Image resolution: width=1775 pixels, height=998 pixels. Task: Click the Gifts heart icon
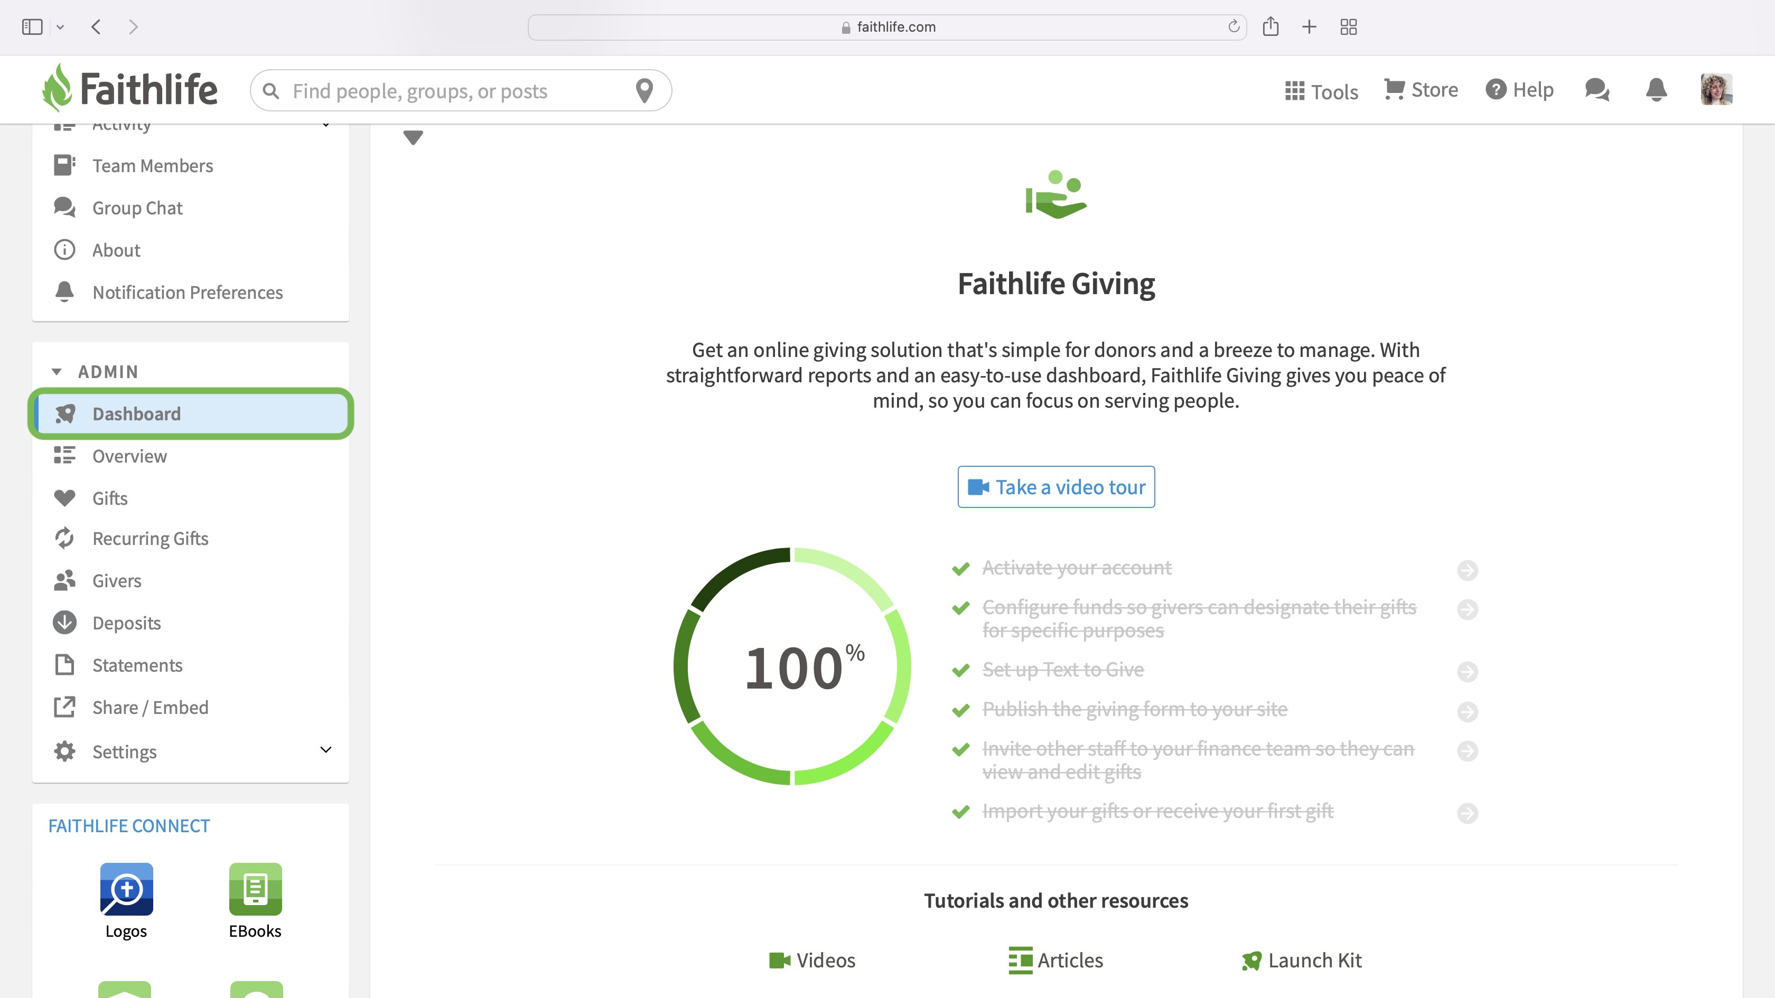pos(65,498)
